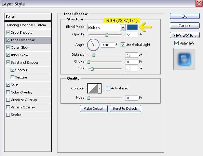Click the contour curve thumbnail
Viewport: 203px width, 156px height.
[93, 88]
